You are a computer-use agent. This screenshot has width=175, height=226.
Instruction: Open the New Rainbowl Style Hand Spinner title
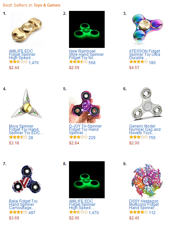(86, 55)
